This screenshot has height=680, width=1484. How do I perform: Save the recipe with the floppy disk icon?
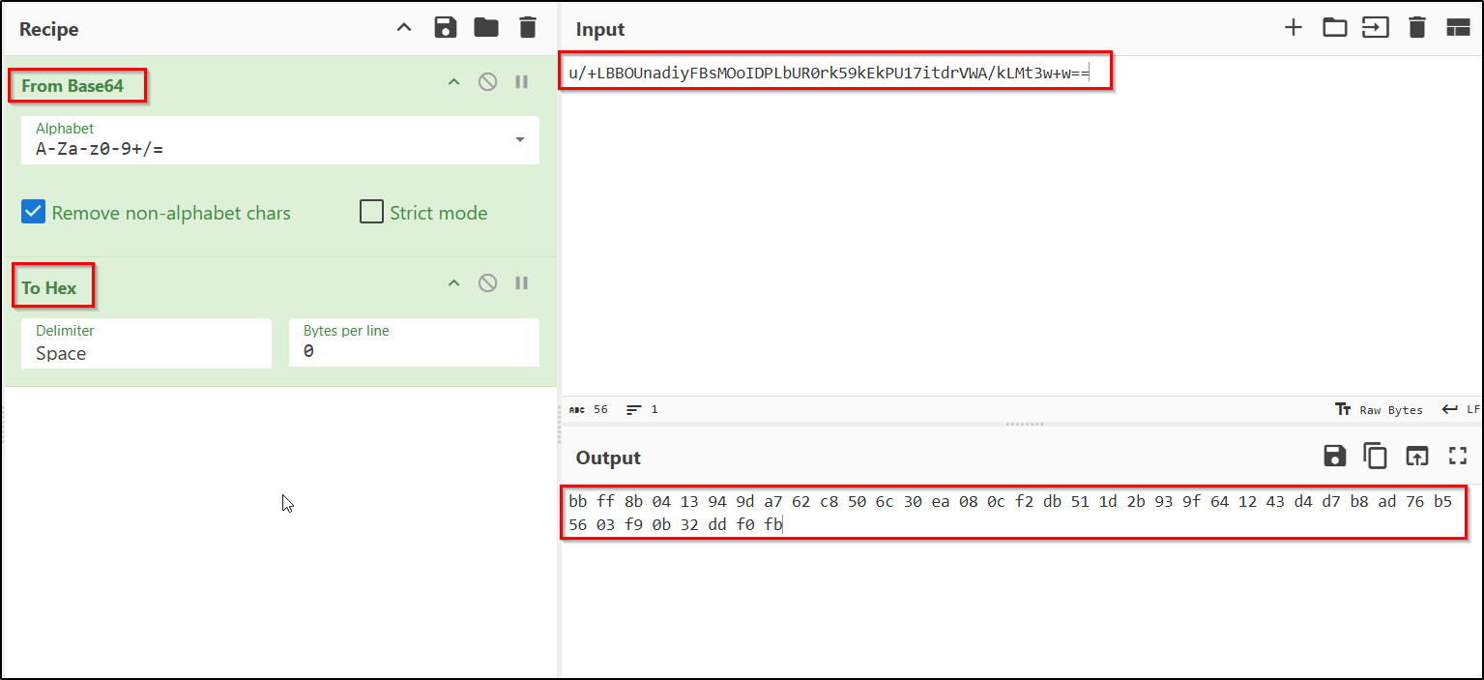446,28
